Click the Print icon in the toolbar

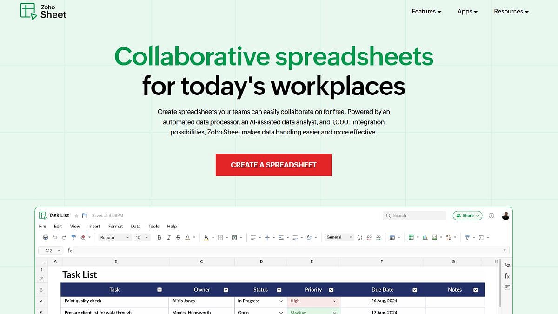(46, 237)
